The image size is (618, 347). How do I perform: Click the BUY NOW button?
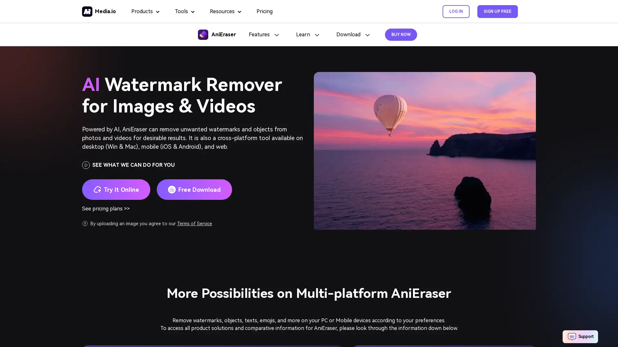point(401,34)
